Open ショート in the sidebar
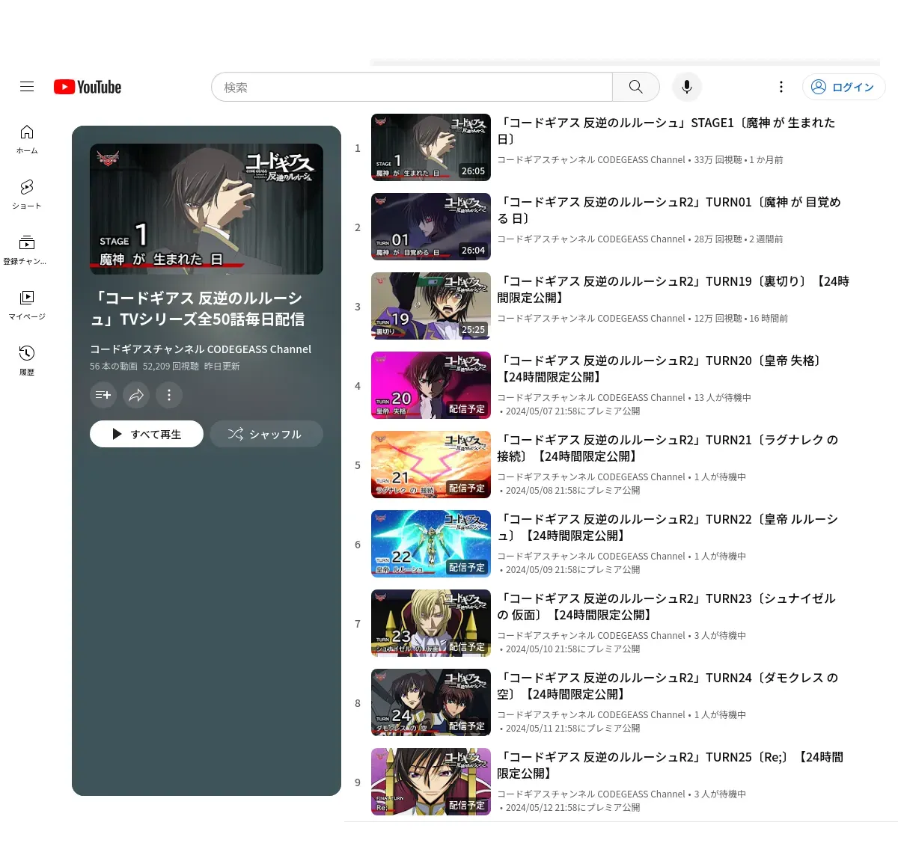Screen dimensions: 898x867 27,194
